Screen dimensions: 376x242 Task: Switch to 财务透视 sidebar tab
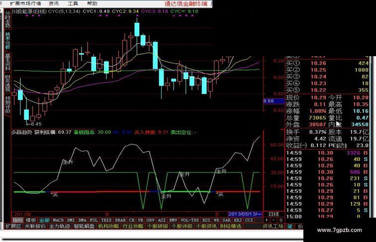click(7, 83)
